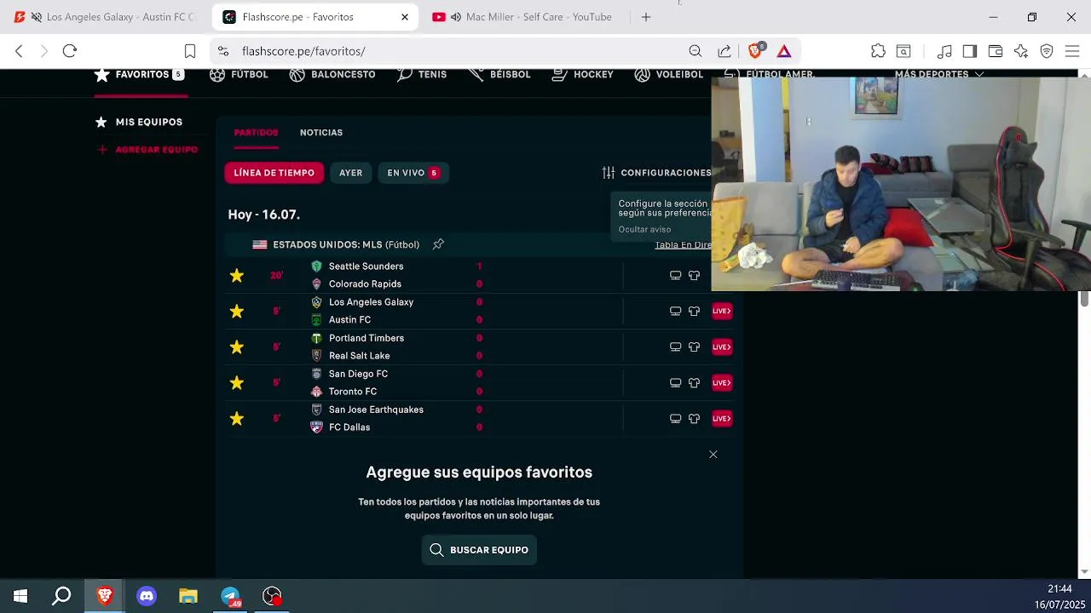This screenshot has width=1091, height=613.
Task: Share this page via share icon
Action: click(x=724, y=51)
